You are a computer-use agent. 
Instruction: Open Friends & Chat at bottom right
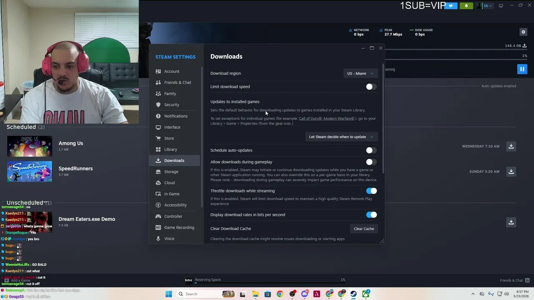[514, 280]
